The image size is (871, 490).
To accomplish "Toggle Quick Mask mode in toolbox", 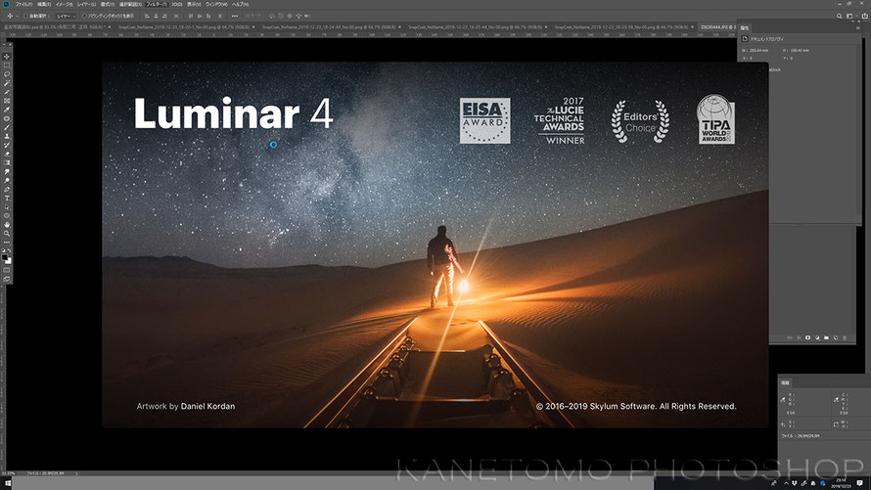I will pos(7,270).
